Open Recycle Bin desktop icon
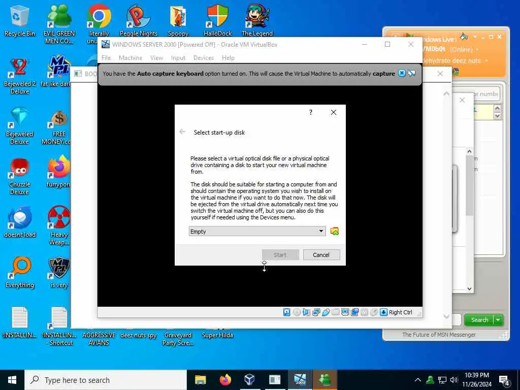 20,20
